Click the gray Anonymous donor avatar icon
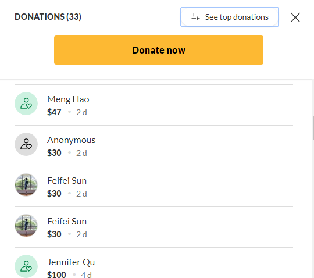Viewport: 314px width, 278px height. click(26, 144)
